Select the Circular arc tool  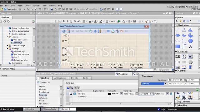click(x=184, y=41)
